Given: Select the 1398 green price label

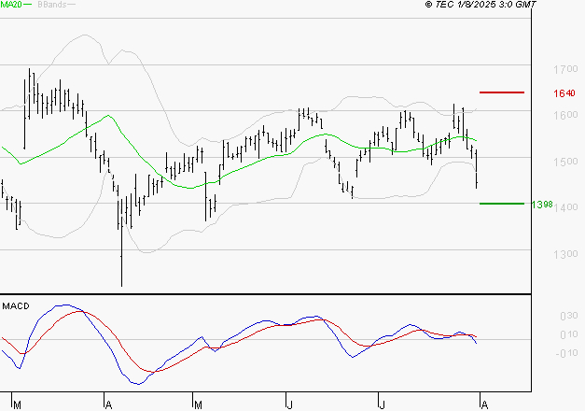Looking at the screenshot, I should pos(542,205).
